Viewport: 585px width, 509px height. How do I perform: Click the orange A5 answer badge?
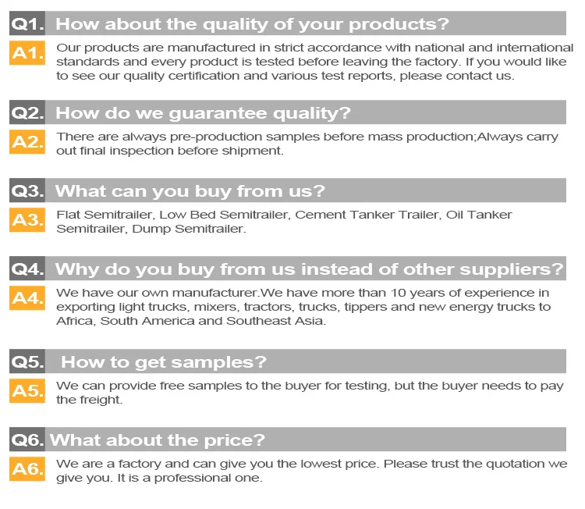pyautogui.click(x=27, y=390)
